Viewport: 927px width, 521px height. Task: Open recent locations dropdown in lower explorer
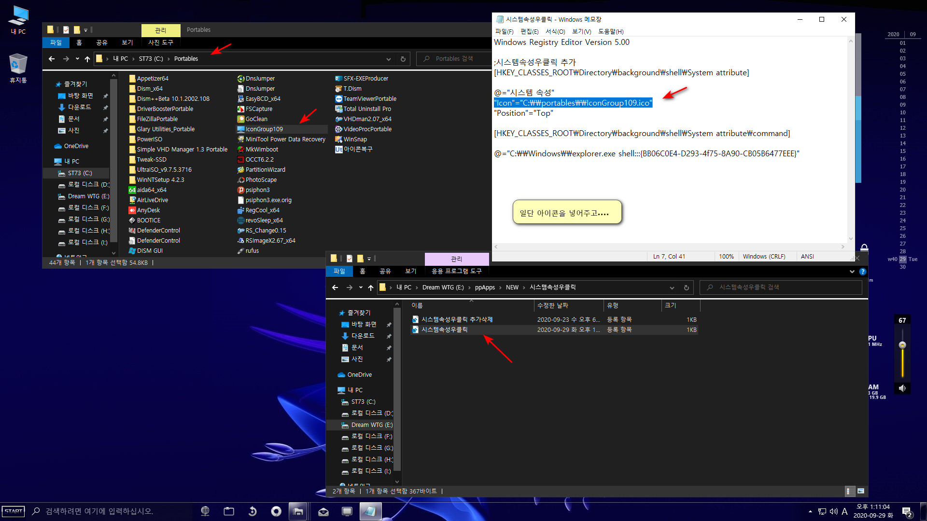[x=361, y=288]
